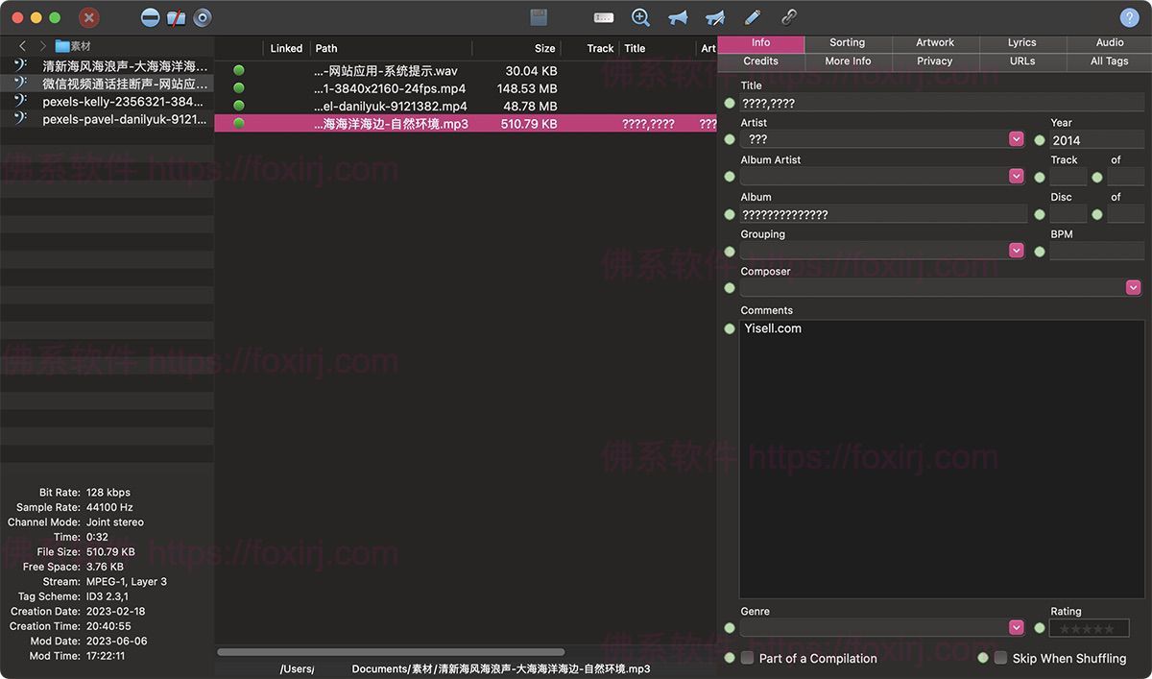Open the Composer dropdown

[1133, 286]
